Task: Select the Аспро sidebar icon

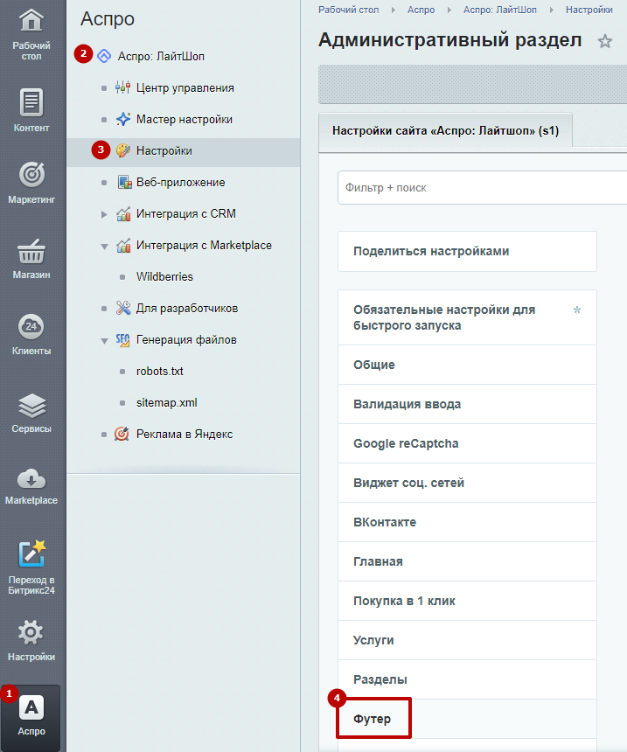Action: [x=31, y=707]
